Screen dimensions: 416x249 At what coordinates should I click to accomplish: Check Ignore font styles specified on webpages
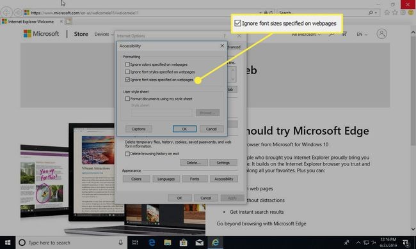[x=127, y=72]
